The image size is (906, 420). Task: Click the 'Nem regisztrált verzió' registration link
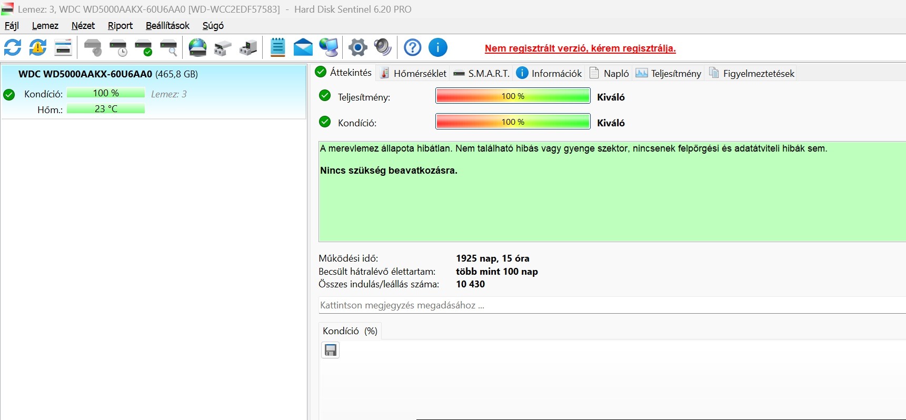pos(580,48)
